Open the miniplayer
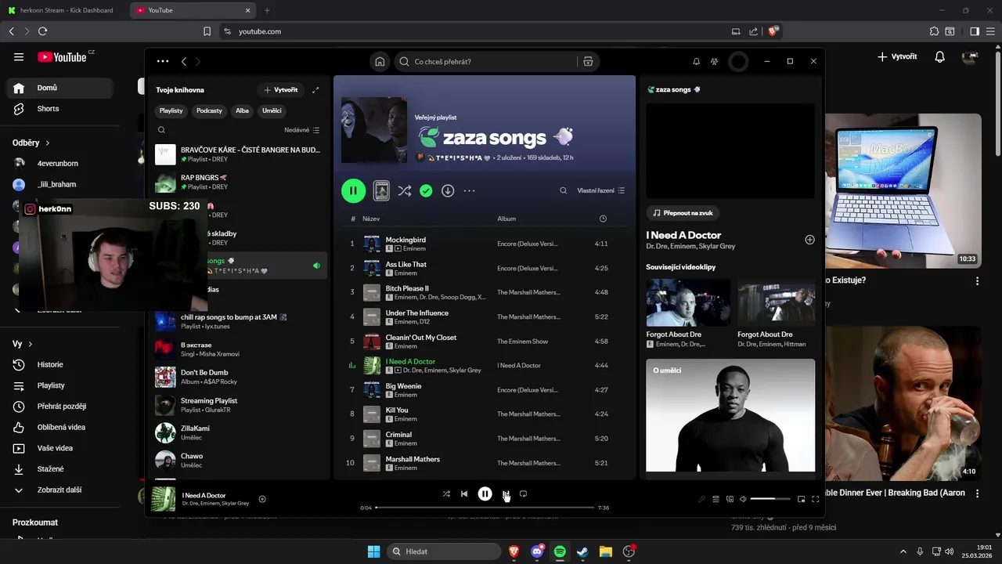 click(801, 499)
